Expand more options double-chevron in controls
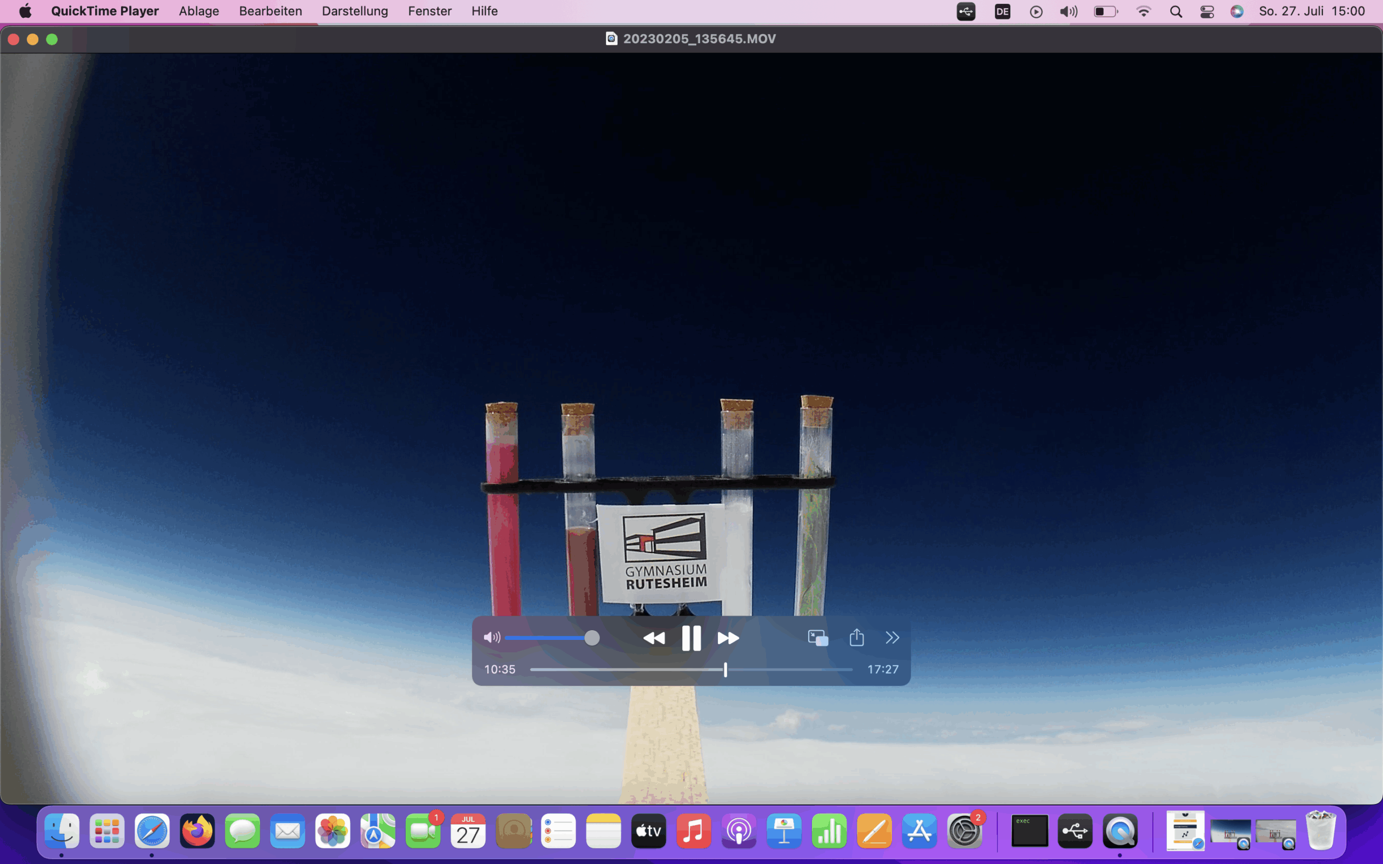1383x864 pixels. [x=892, y=638]
